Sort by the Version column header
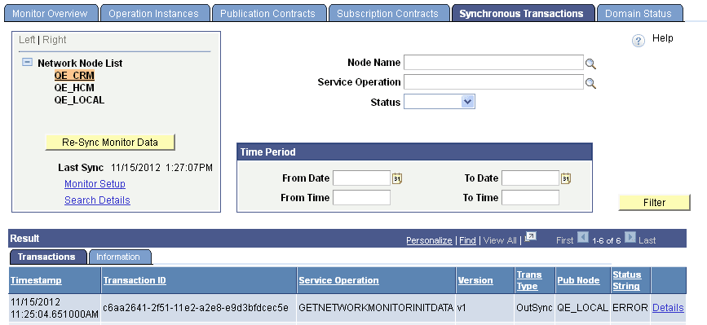The width and height of the screenshot is (707, 325). point(475,280)
